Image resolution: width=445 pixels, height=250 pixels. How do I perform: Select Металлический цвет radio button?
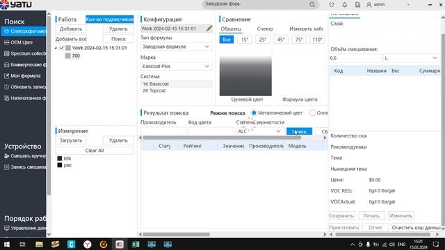(254, 112)
